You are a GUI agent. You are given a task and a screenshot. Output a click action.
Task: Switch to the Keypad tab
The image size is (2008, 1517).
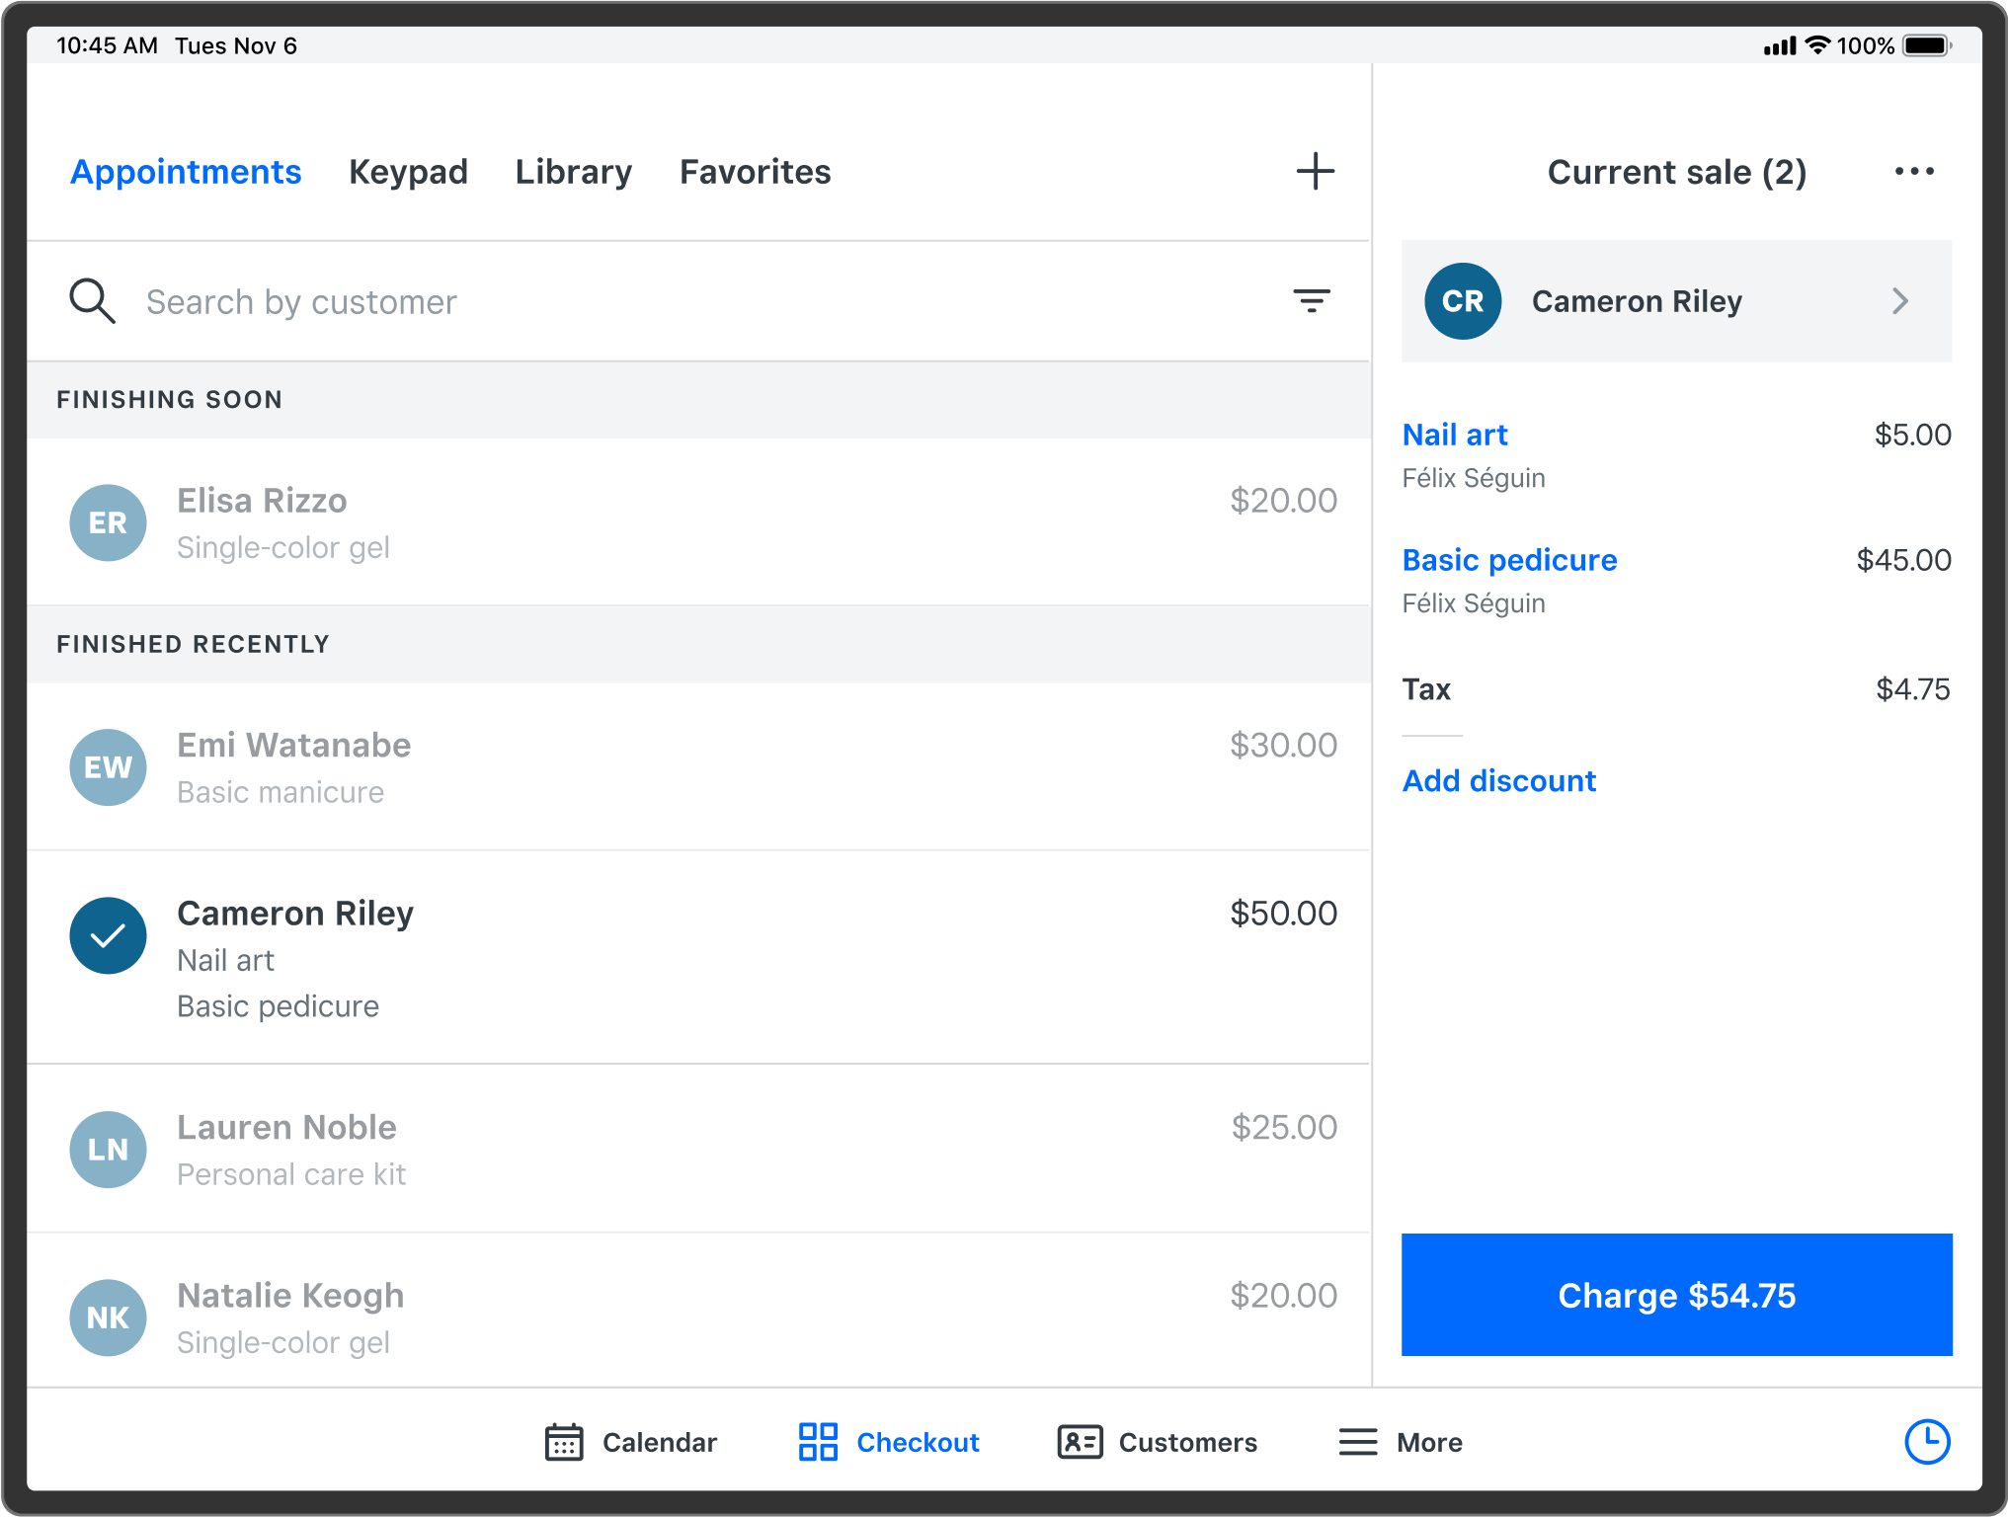[x=408, y=171]
